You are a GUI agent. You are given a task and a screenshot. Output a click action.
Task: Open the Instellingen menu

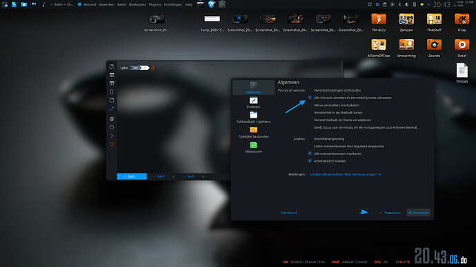coord(172,5)
